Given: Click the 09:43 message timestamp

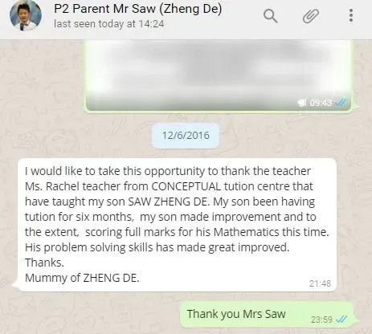Looking at the screenshot, I should click(321, 103).
